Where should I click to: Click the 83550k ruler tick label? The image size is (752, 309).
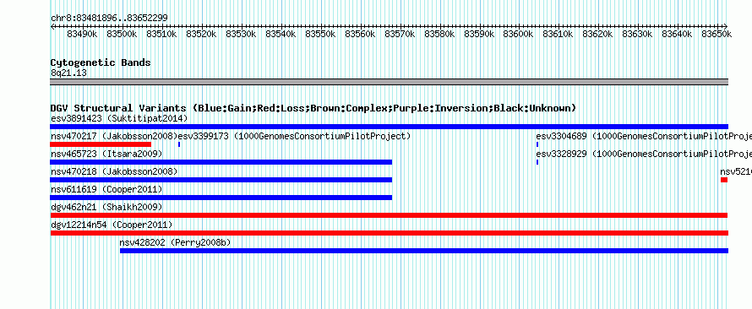point(321,34)
